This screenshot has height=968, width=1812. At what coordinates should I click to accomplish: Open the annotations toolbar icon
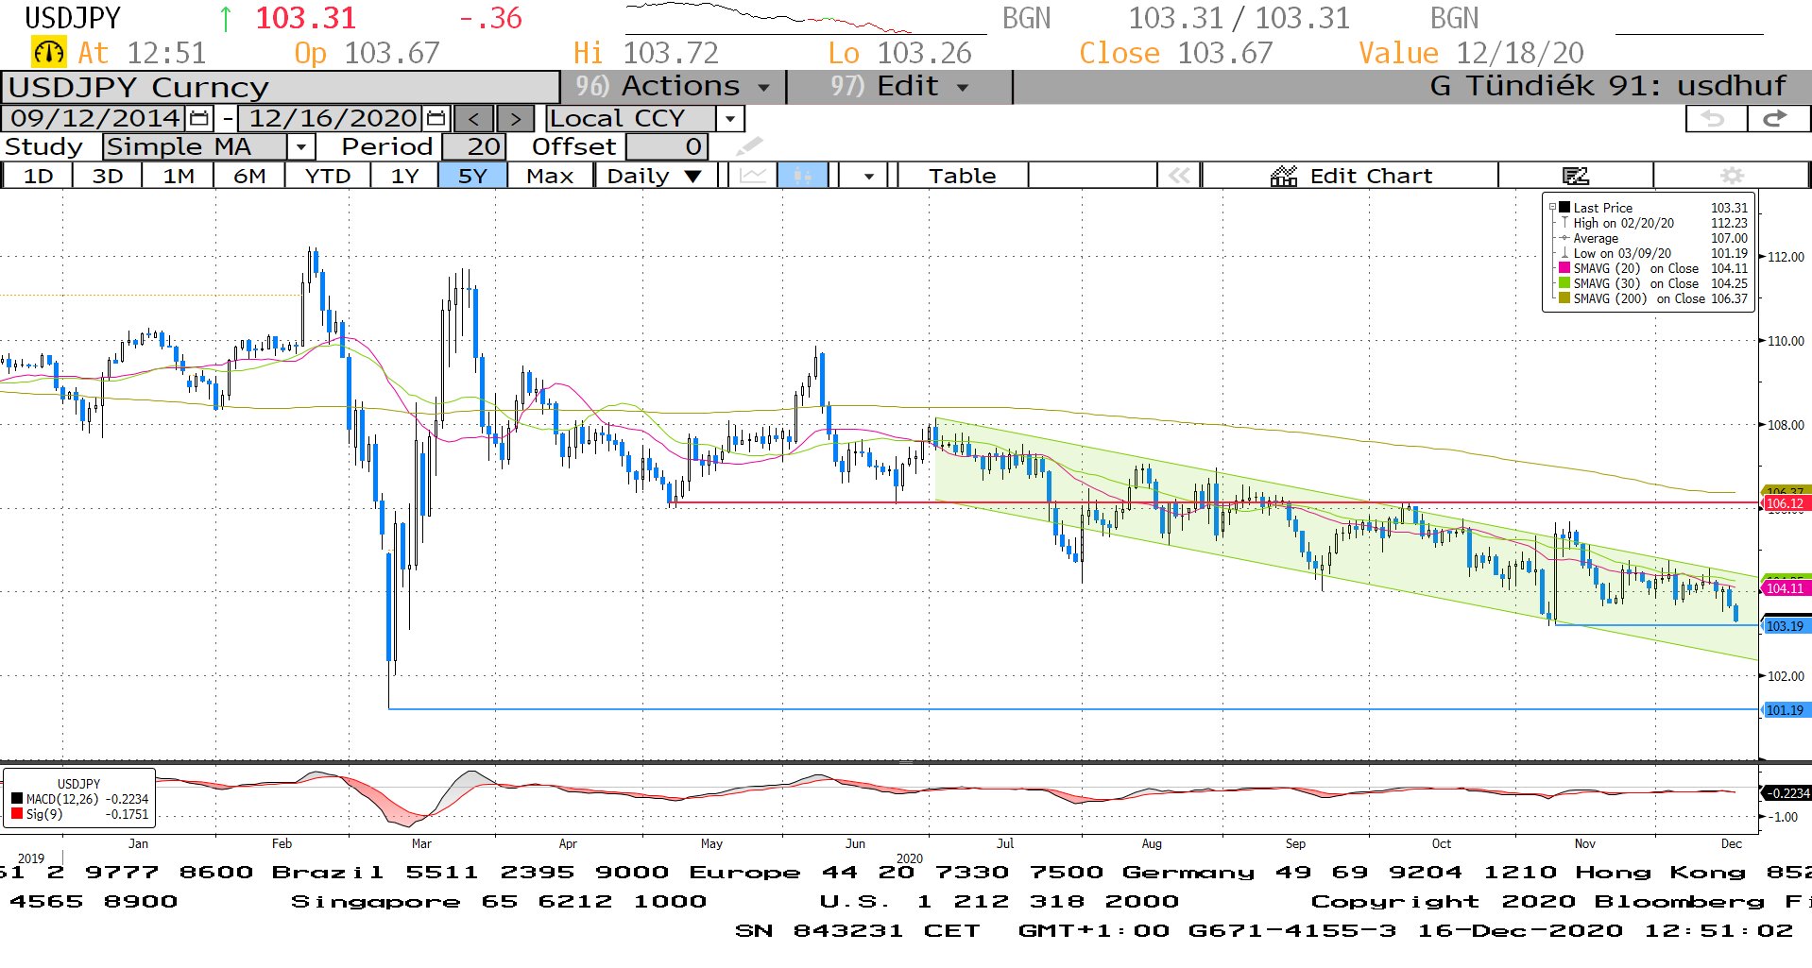click(x=1575, y=176)
